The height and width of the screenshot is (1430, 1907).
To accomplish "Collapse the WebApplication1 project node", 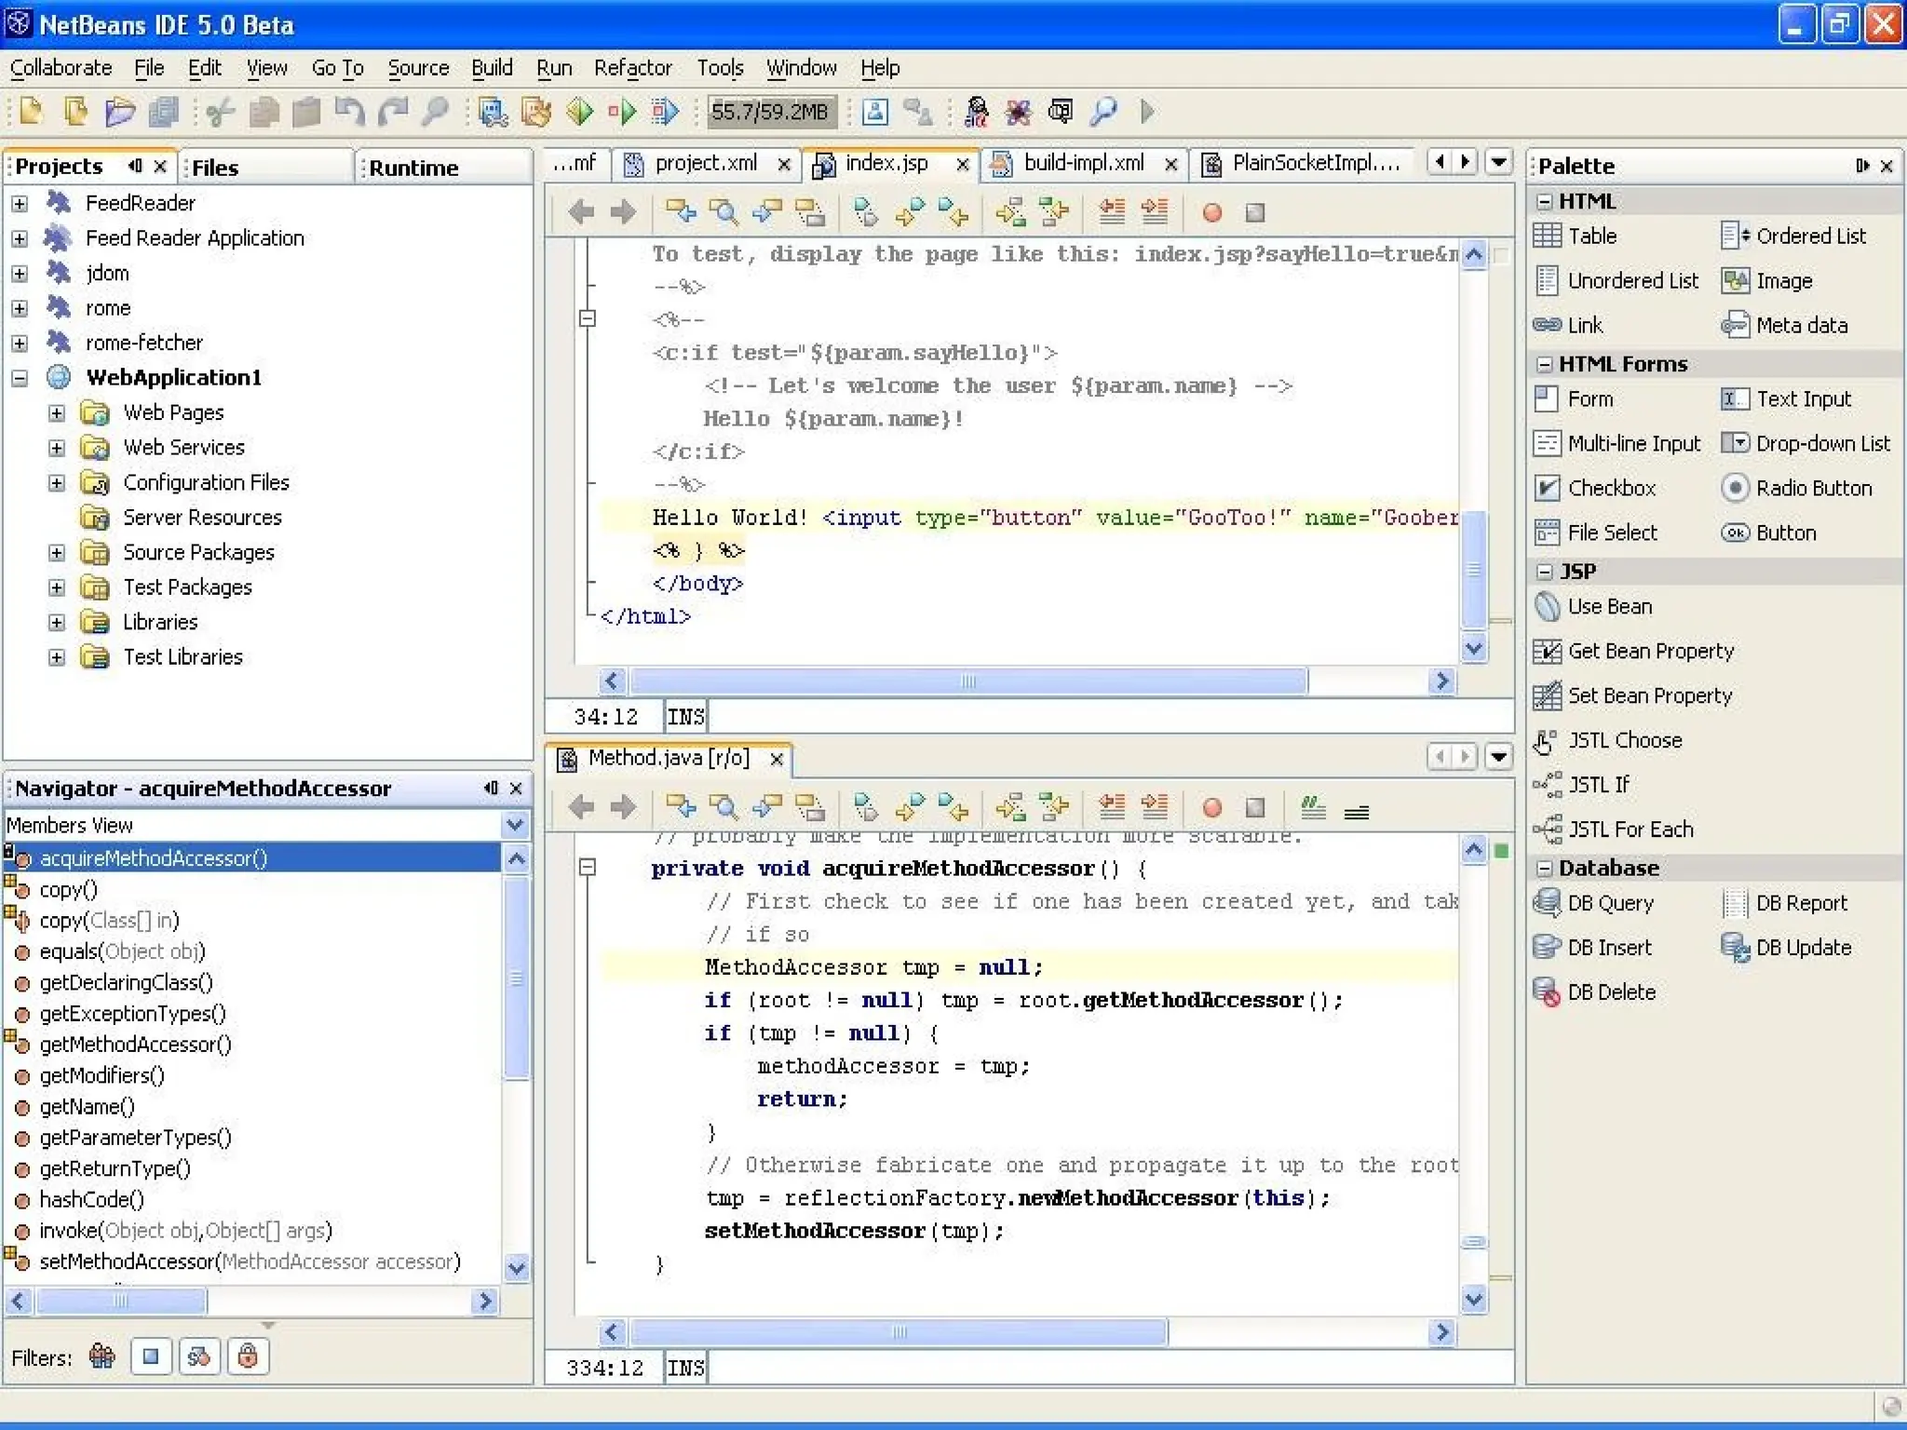I will (20, 378).
